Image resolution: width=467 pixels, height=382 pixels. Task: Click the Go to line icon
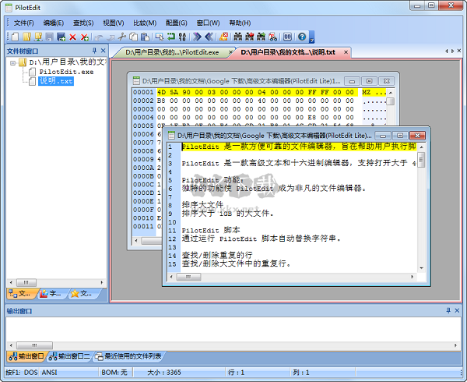(x=287, y=37)
